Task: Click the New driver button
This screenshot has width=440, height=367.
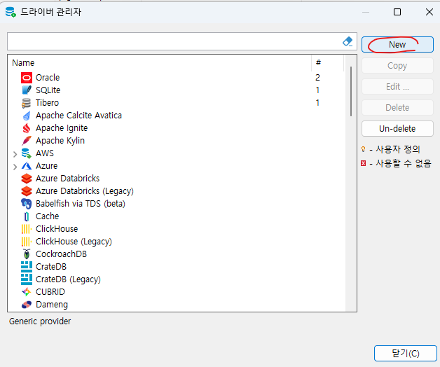Action: pyautogui.click(x=397, y=45)
